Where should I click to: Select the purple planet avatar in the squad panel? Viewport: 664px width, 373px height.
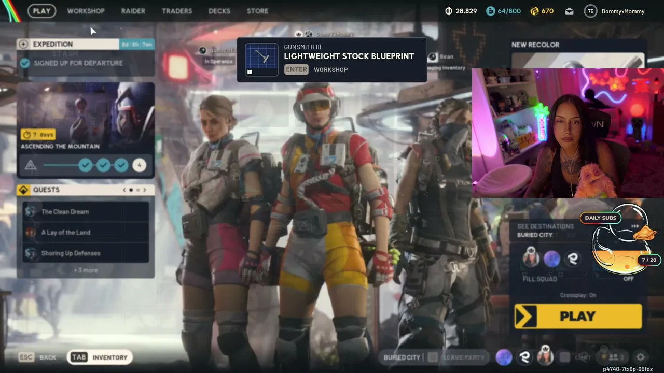pyautogui.click(x=552, y=259)
